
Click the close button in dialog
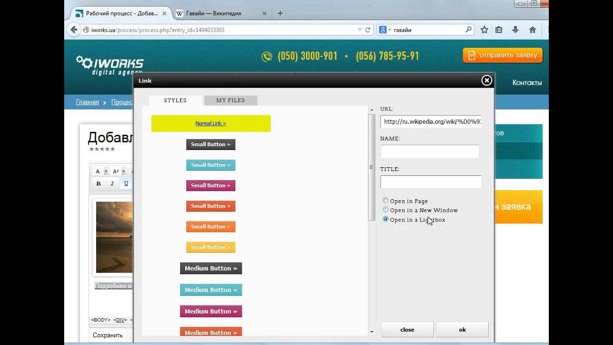(x=407, y=330)
